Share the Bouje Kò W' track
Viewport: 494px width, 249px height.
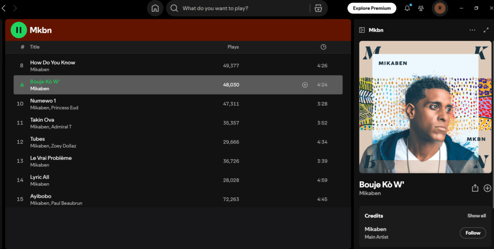475,188
